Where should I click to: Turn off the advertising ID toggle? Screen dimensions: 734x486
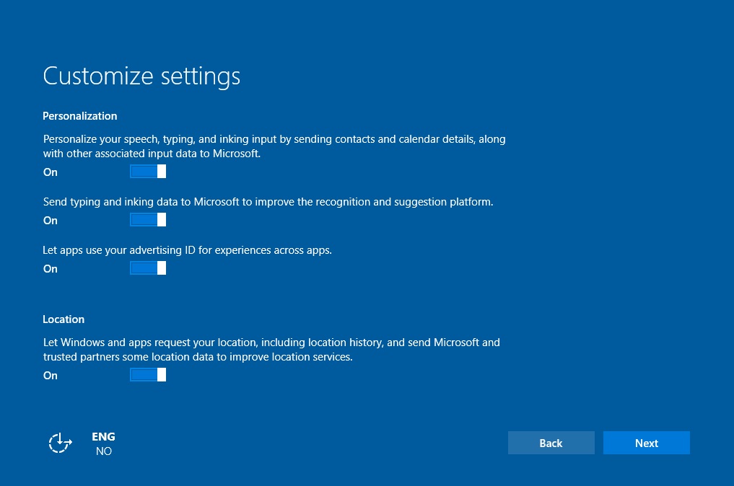click(148, 268)
